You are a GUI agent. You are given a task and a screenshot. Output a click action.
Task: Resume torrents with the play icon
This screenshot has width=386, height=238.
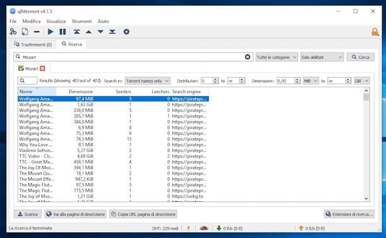pyautogui.click(x=51, y=32)
